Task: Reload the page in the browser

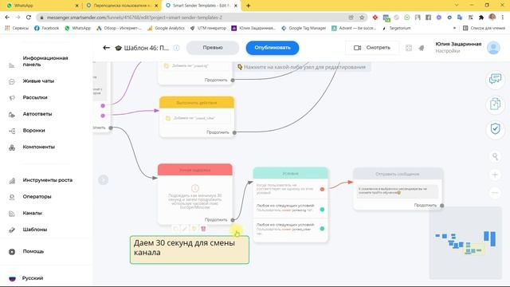Action: [29, 18]
